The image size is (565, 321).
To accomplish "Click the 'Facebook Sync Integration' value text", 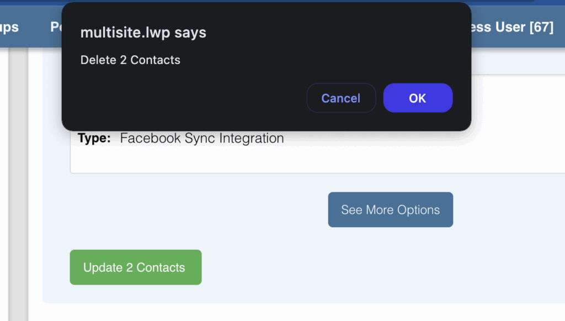I will (202, 138).
